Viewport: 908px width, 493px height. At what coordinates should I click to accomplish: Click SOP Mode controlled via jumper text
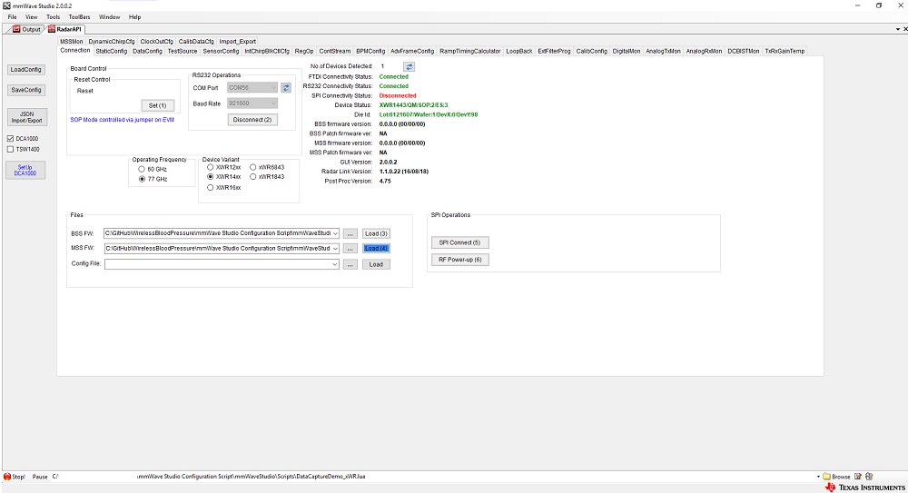123,120
